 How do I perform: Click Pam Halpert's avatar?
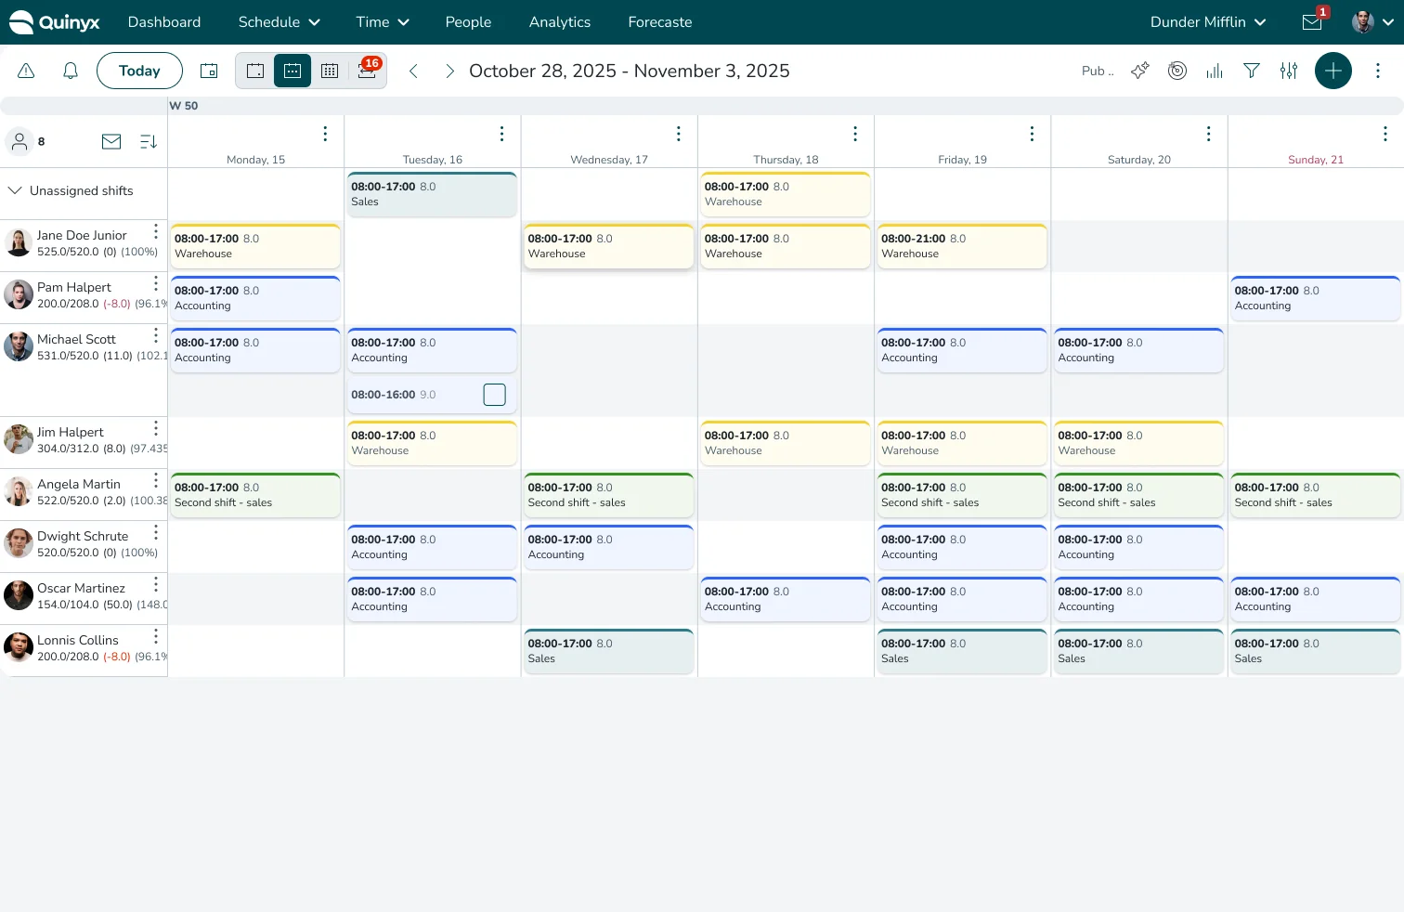(19, 294)
